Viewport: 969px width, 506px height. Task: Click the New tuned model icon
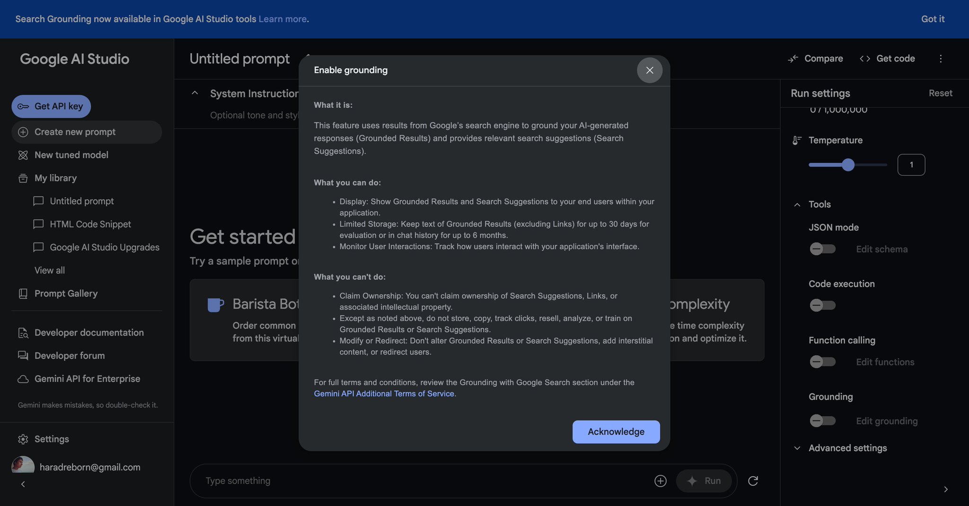[x=23, y=155]
